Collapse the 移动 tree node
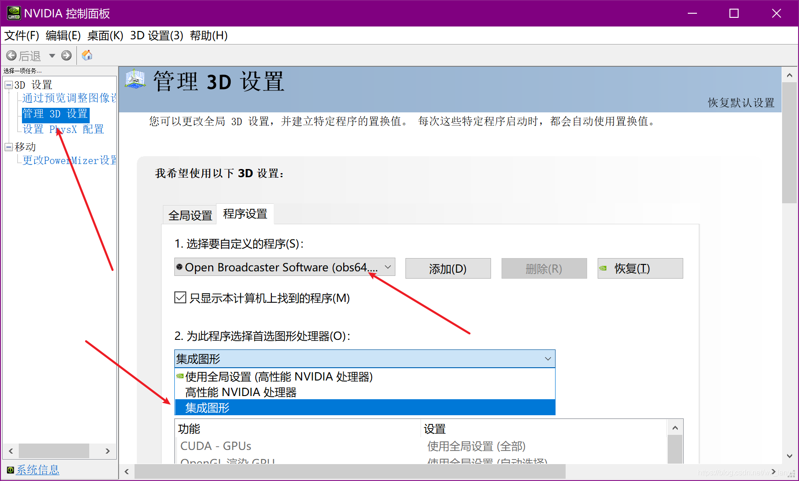The image size is (799, 481). click(x=9, y=147)
